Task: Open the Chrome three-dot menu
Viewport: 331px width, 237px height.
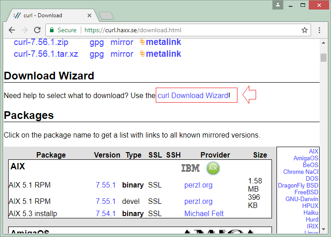Action: [x=320, y=30]
